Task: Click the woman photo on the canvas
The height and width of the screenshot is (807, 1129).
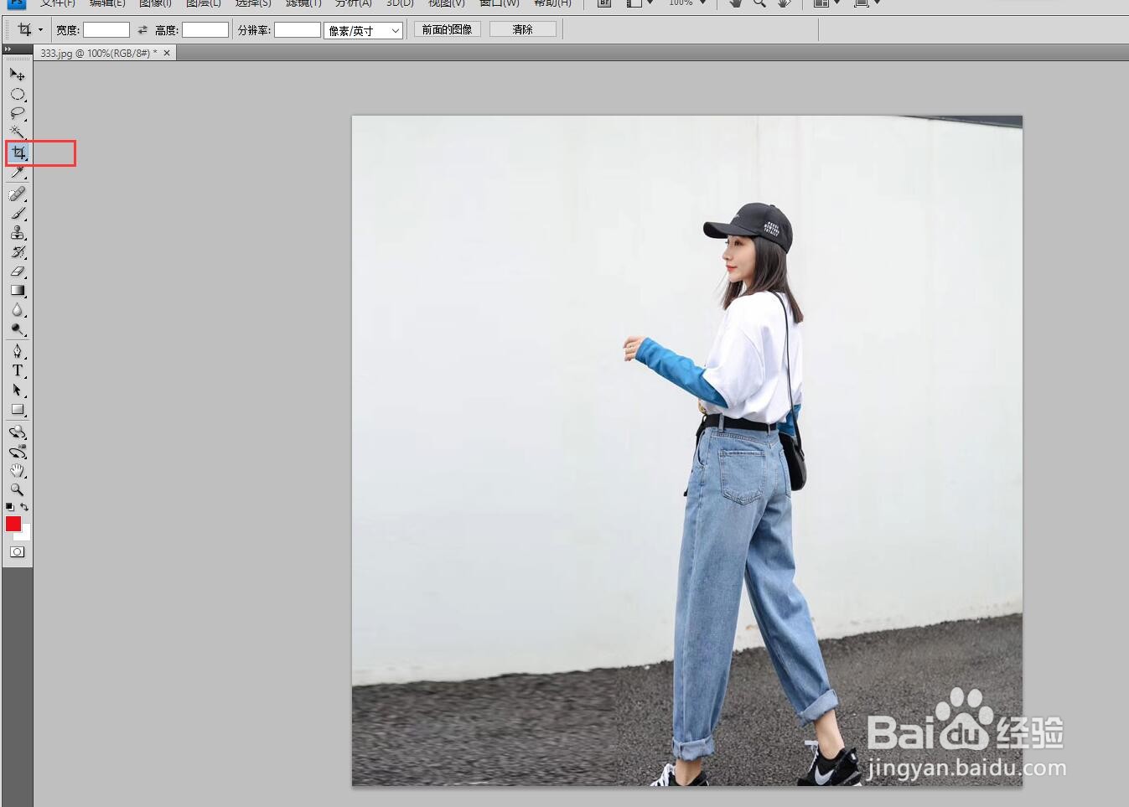Action: click(686, 451)
